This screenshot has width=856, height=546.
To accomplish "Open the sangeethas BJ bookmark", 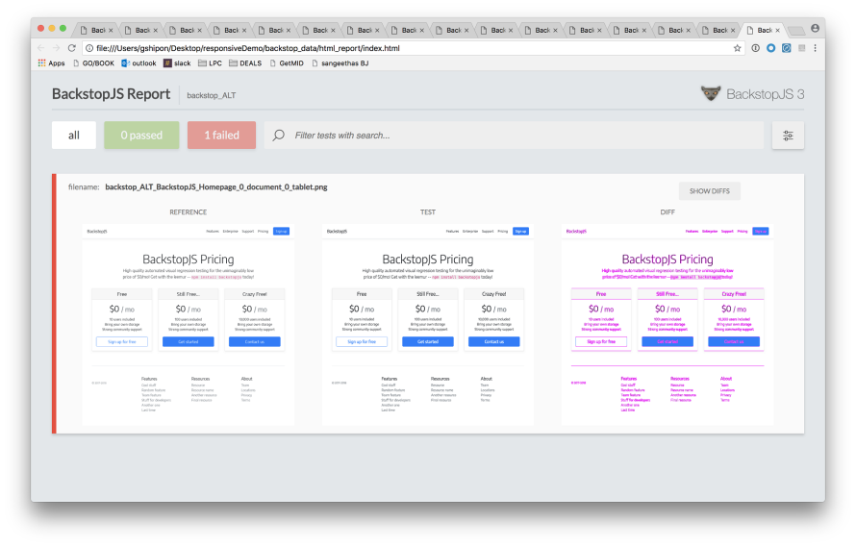I will tap(340, 63).
